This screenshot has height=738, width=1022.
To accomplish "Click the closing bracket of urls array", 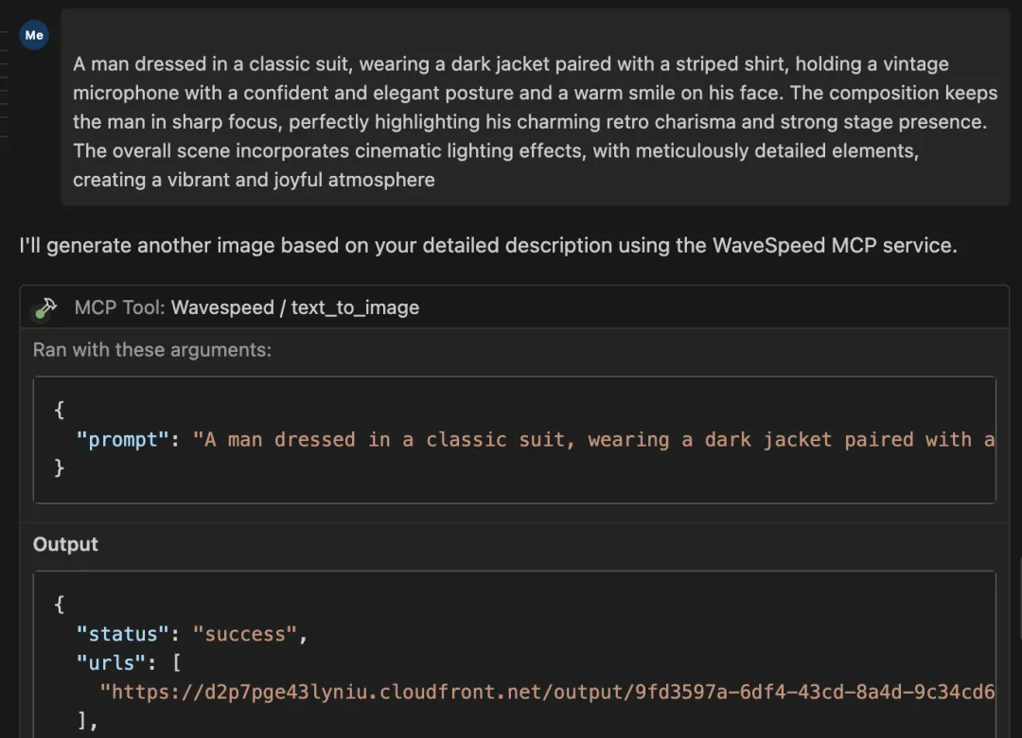I will tap(82, 720).
